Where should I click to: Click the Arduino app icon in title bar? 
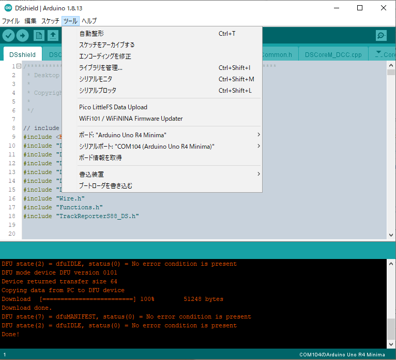[x=8, y=8]
